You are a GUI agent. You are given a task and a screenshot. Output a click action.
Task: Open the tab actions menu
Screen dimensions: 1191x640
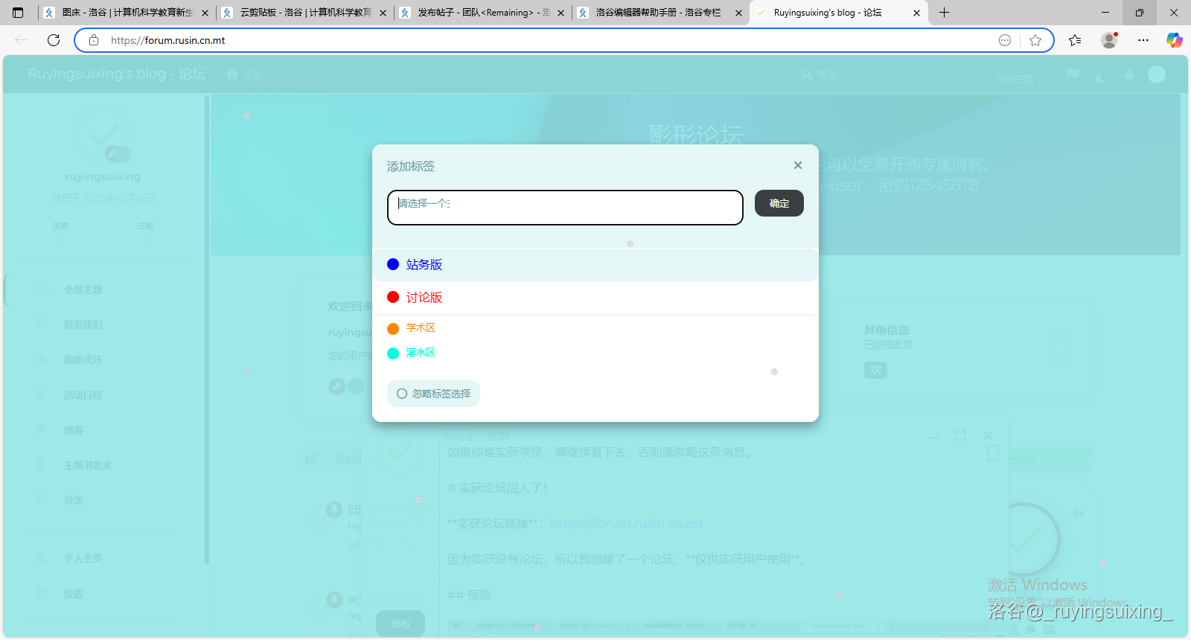click(18, 13)
